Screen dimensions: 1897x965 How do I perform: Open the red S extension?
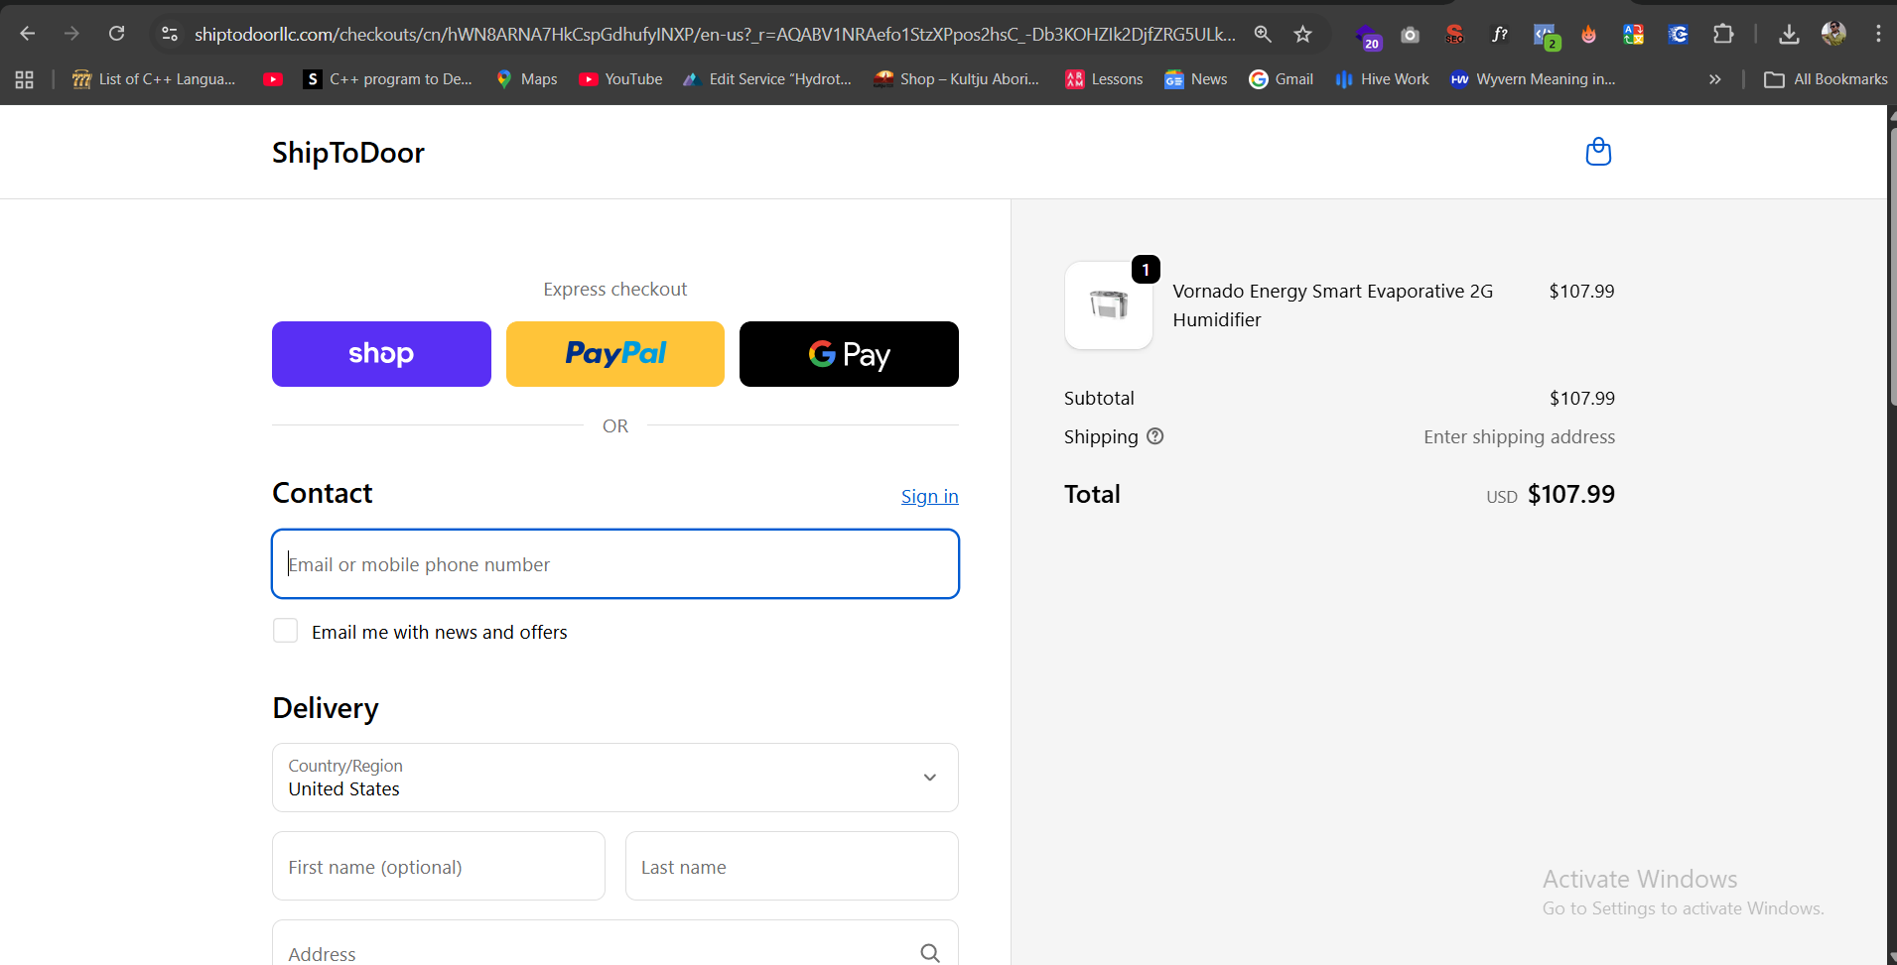click(1454, 35)
